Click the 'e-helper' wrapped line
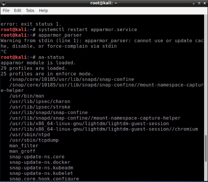The height and width of the screenshot is (182, 208). pos(12,90)
